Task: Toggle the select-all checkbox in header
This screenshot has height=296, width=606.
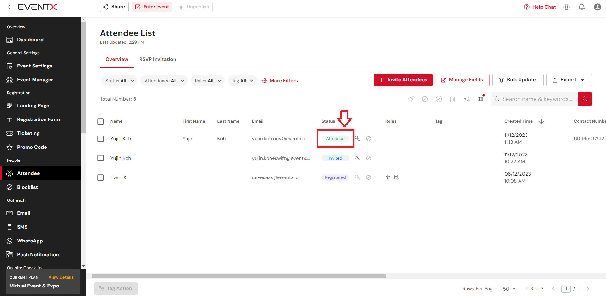Action: (x=100, y=121)
